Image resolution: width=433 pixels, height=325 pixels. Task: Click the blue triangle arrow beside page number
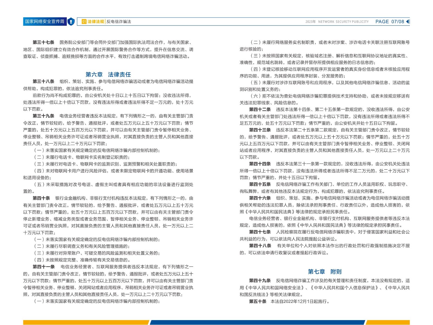click(408, 22)
